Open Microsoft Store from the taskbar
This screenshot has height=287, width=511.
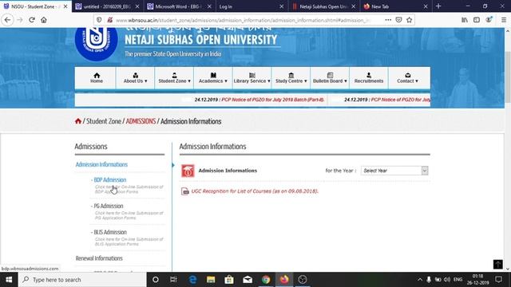[x=229, y=280]
